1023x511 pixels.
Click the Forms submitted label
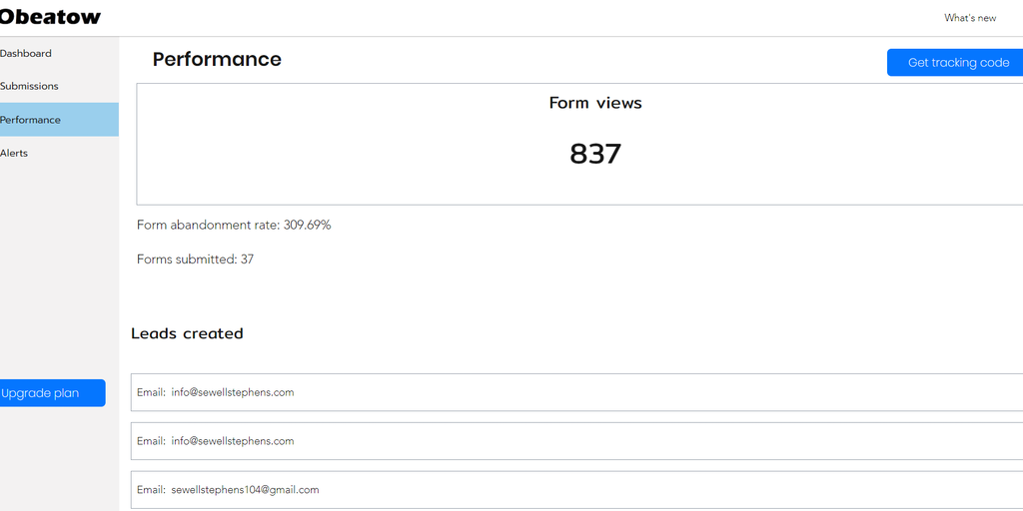pyautogui.click(x=187, y=259)
